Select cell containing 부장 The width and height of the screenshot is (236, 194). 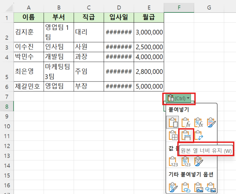pos(89,87)
